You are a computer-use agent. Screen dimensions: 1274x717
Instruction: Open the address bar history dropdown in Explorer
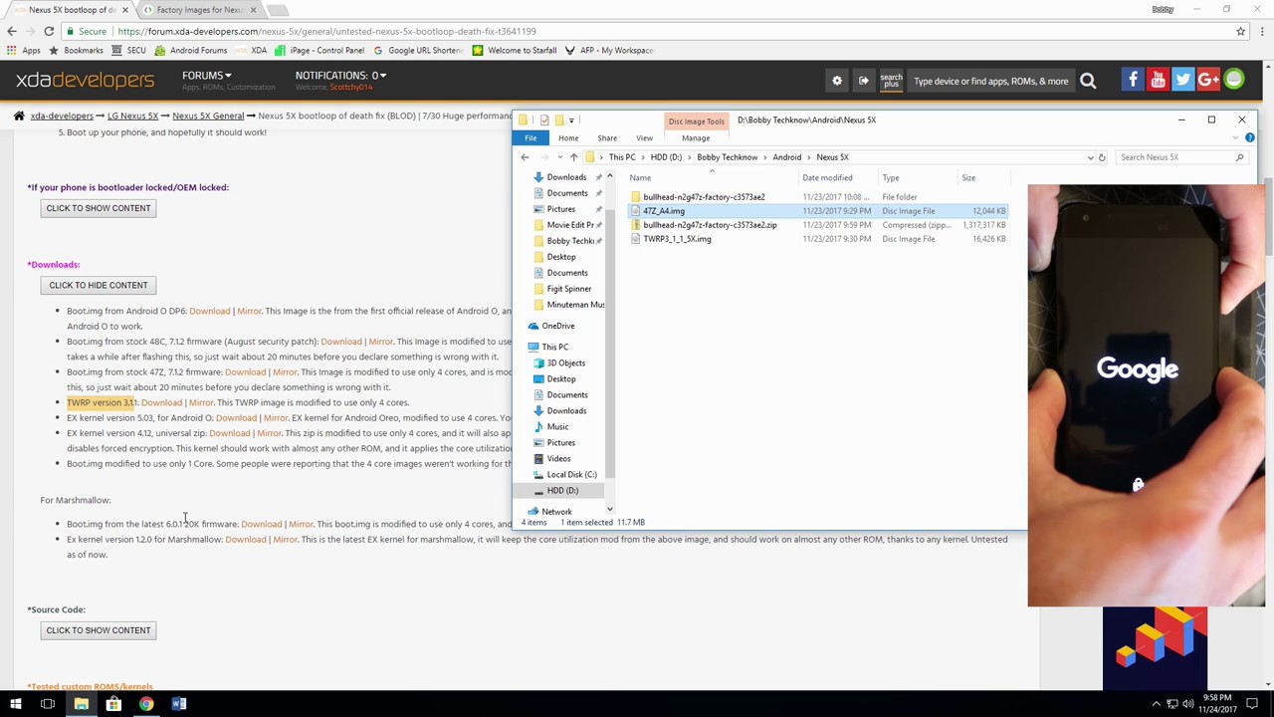1090,157
